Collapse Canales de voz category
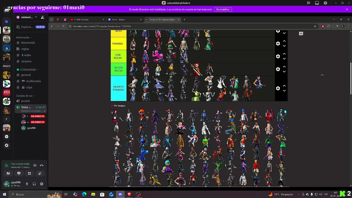This screenshot has width=352, height=198. [25, 96]
